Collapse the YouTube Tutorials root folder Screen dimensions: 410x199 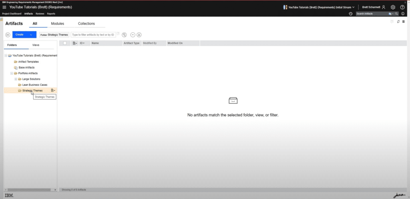(6, 55)
